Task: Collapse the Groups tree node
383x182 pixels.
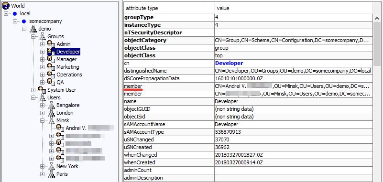Action: [33, 37]
